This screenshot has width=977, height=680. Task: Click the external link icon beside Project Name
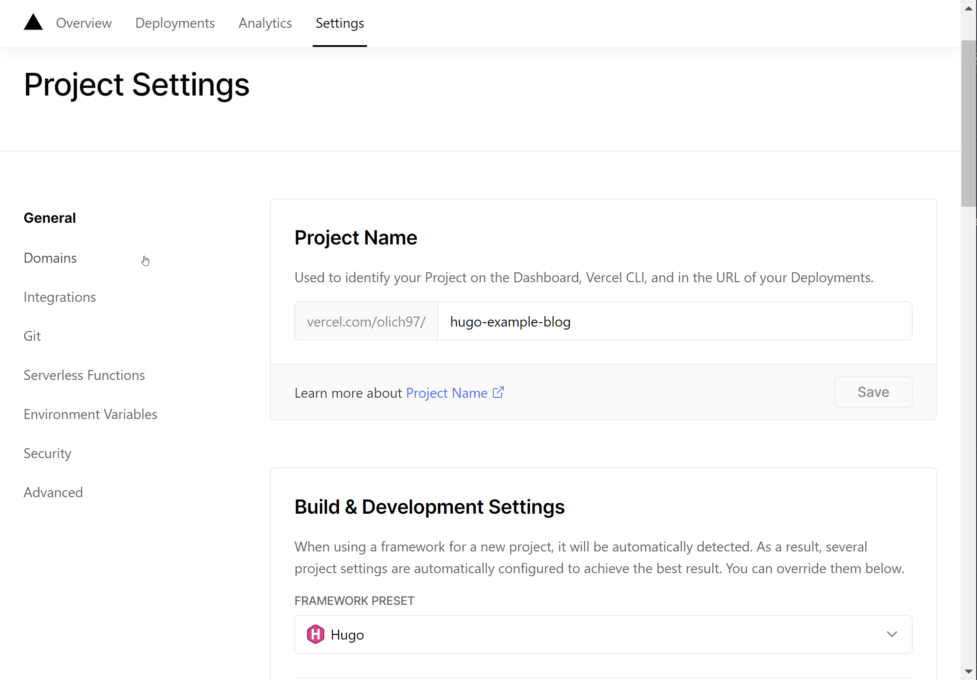[x=498, y=393]
